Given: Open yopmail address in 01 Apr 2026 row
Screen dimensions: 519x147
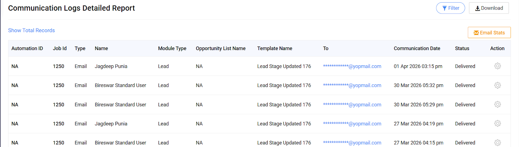Looking at the screenshot, I should click(352, 66).
